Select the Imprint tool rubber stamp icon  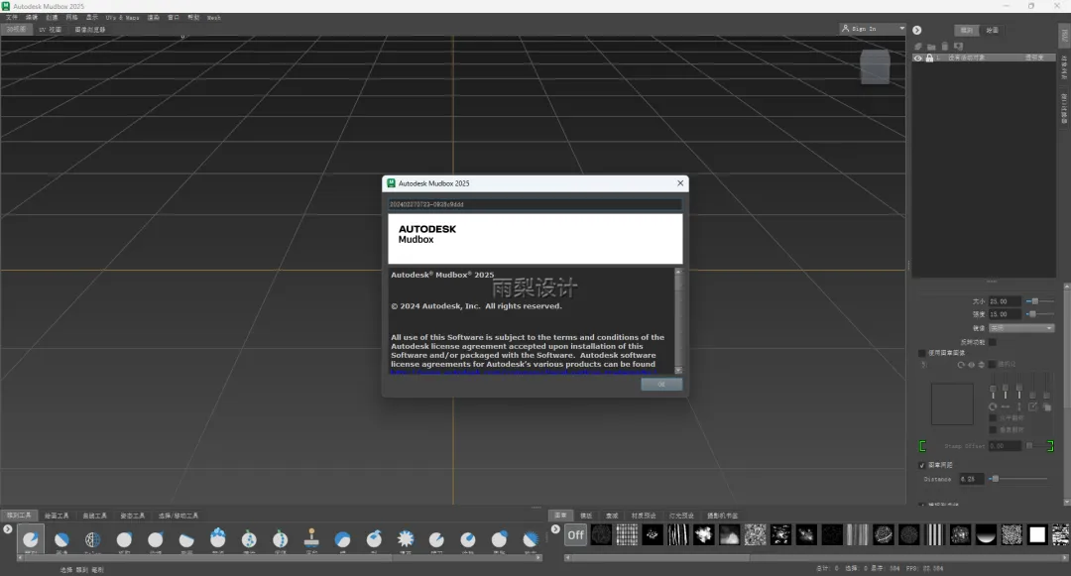tap(311, 537)
